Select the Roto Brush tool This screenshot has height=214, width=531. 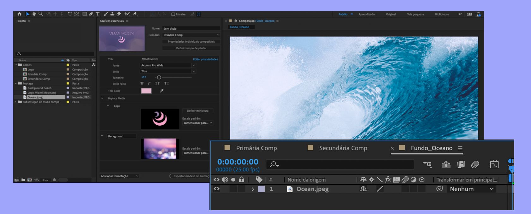tap(127, 14)
